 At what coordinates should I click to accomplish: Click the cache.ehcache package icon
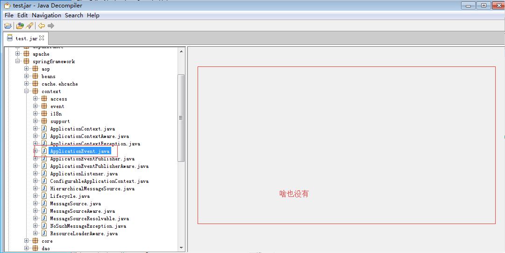click(x=36, y=84)
